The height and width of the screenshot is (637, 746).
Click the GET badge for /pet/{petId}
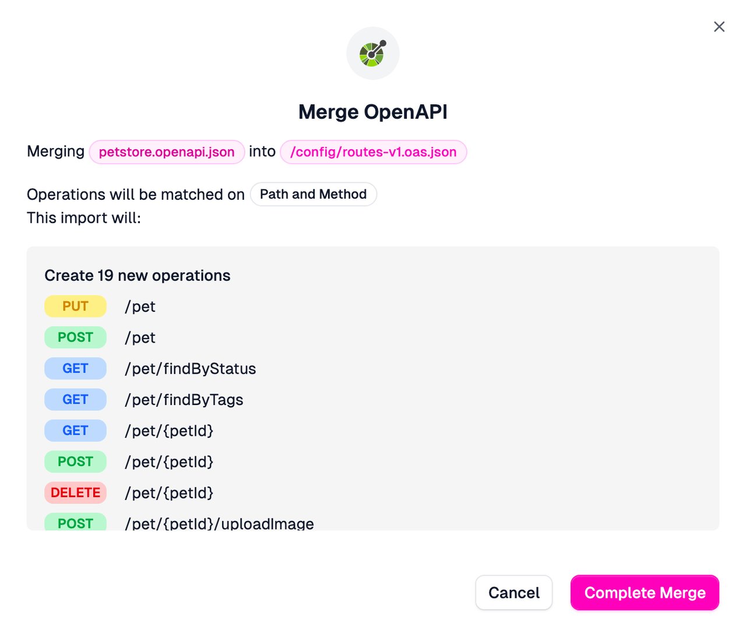click(76, 431)
